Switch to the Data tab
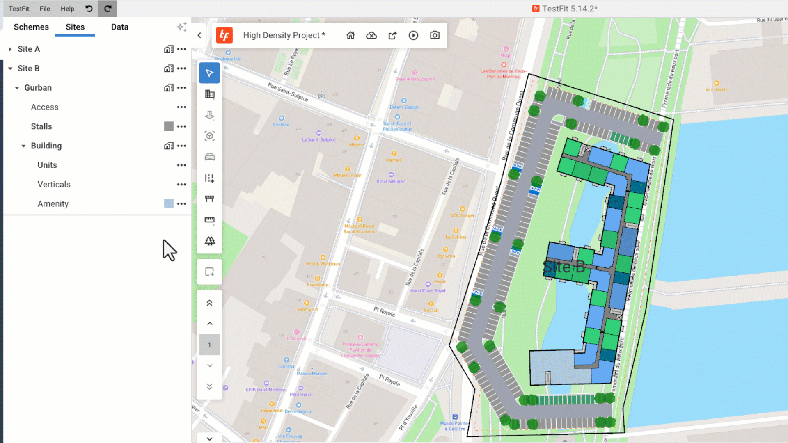Viewport: 788px width, 443px height. (119, 27)
